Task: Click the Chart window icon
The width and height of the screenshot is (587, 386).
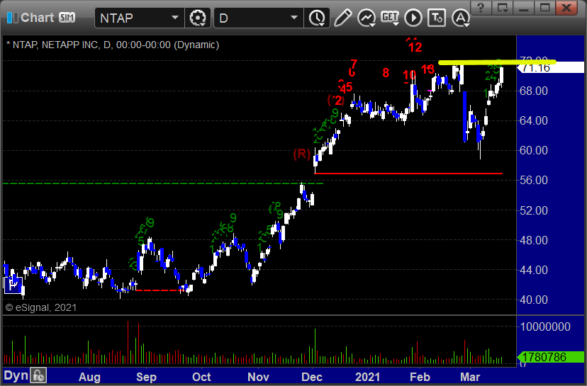Action: click(x=12, y=18)
